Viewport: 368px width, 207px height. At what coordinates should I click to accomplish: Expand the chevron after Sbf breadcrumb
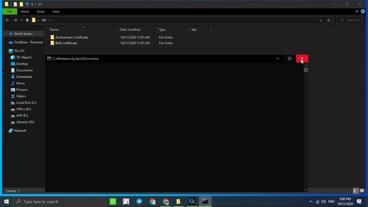tap(49, 20)
